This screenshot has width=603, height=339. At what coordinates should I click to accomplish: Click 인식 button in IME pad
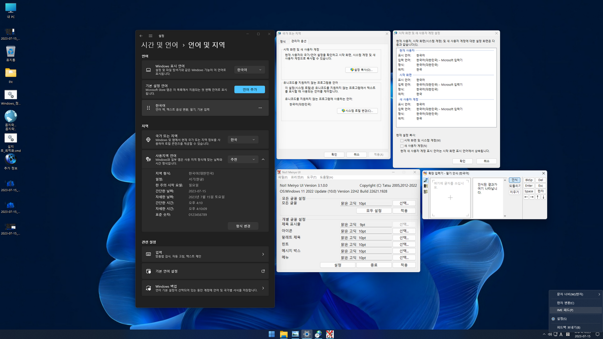pos(515,180)
